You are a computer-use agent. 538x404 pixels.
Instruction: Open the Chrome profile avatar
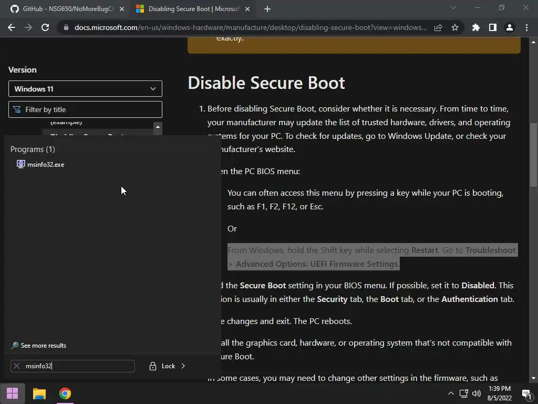(510, 27)
